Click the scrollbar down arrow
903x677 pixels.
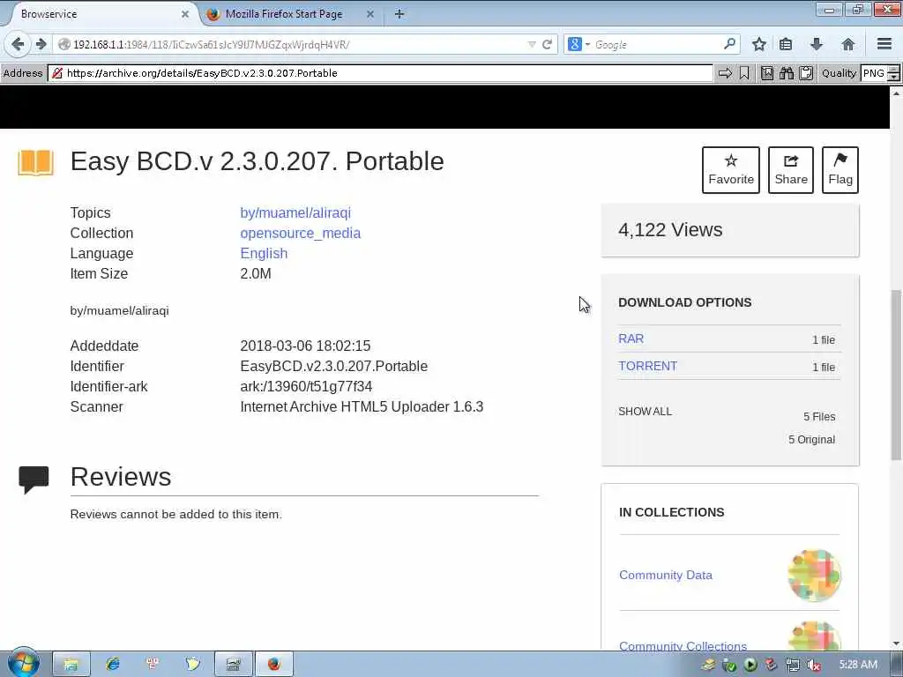point(896,644)
